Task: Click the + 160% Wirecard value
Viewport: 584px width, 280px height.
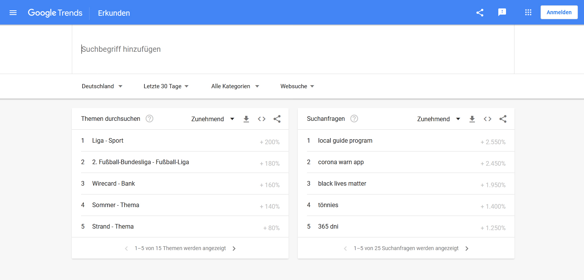Action: 270,185
